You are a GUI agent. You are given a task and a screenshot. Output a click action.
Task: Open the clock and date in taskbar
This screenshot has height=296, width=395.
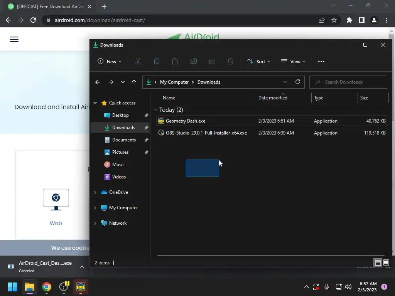coord(368,287)
